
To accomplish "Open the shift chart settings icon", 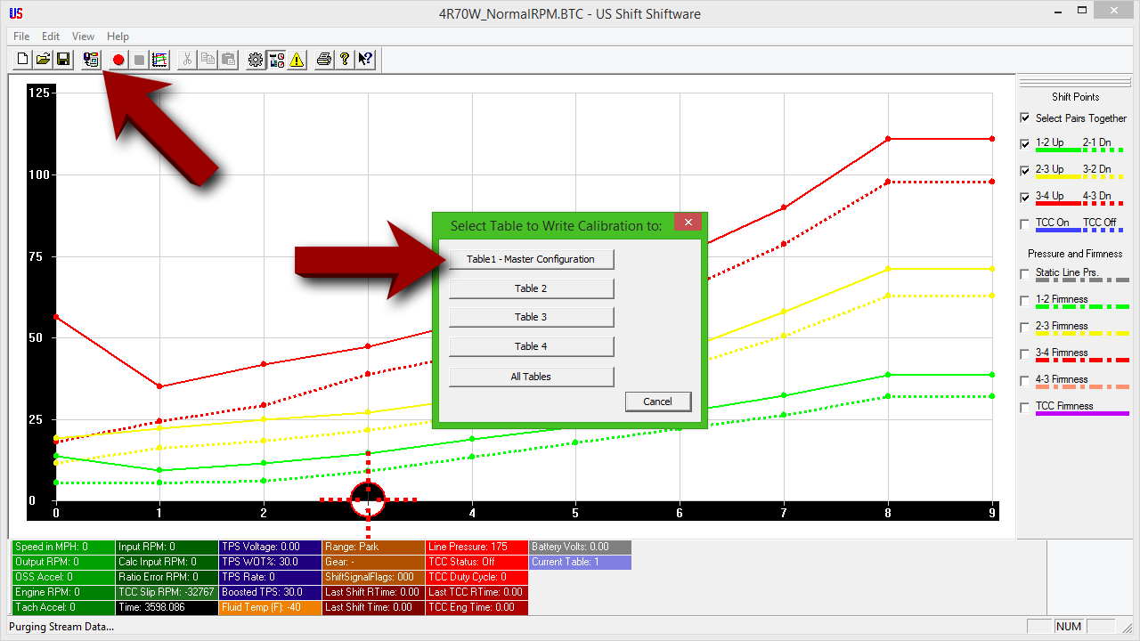I will [x=159, y=60].
